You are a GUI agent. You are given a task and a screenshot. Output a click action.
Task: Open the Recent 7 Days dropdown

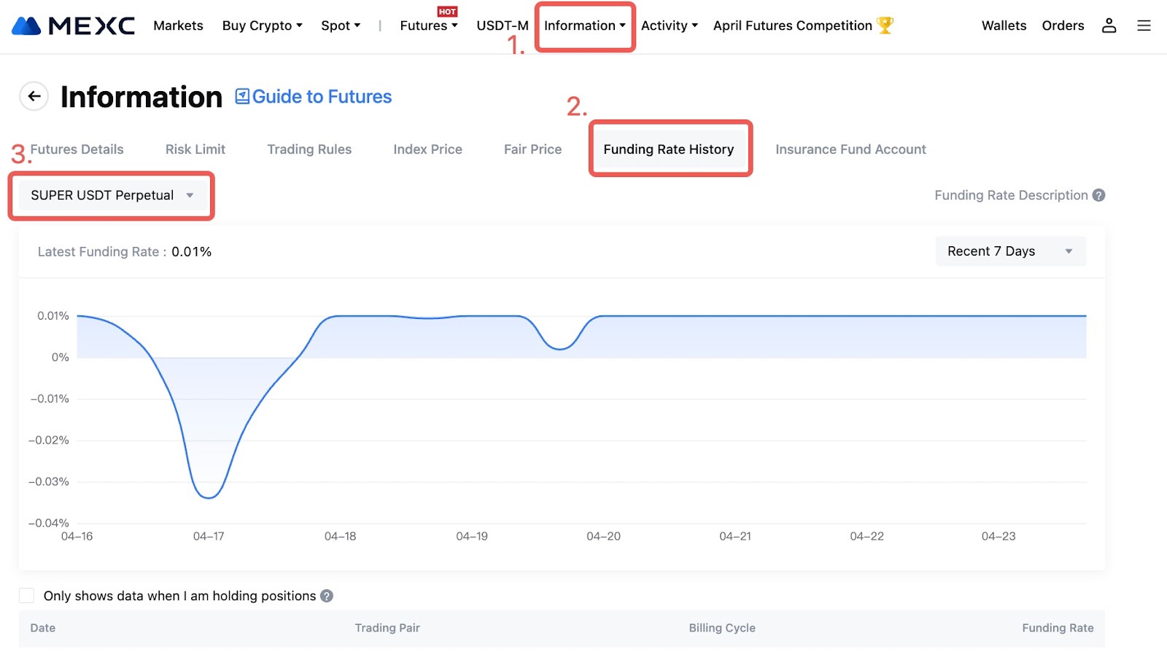pyautogui.click(x=1010, y=251)
